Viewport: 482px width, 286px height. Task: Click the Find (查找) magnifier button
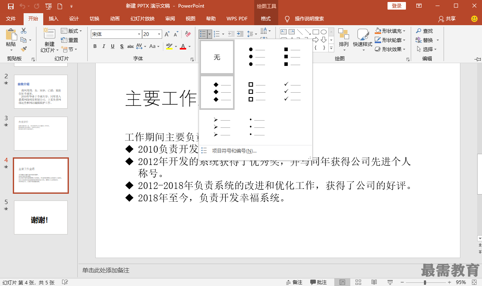tap(424, 31)
